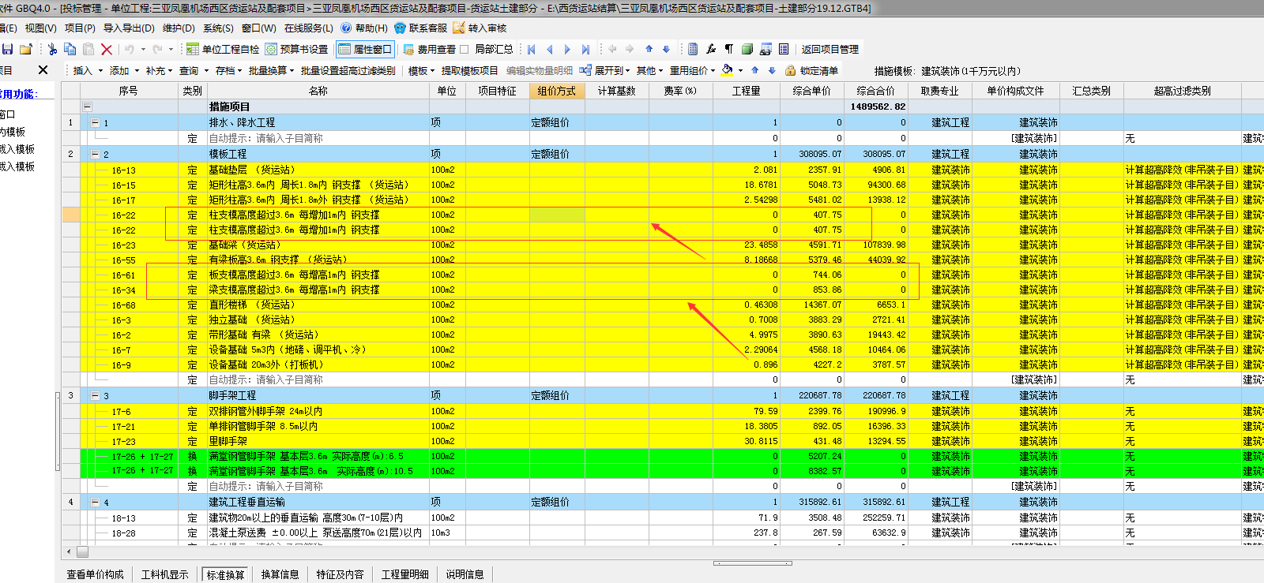Toggle the 局部汇总 checkbox

(465, 49)
